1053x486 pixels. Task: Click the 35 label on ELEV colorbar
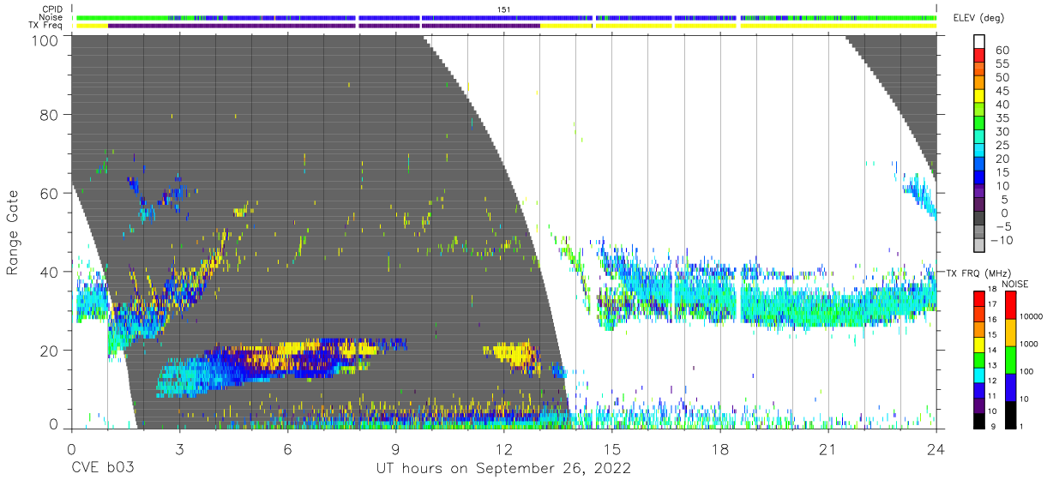[1002, 118]
